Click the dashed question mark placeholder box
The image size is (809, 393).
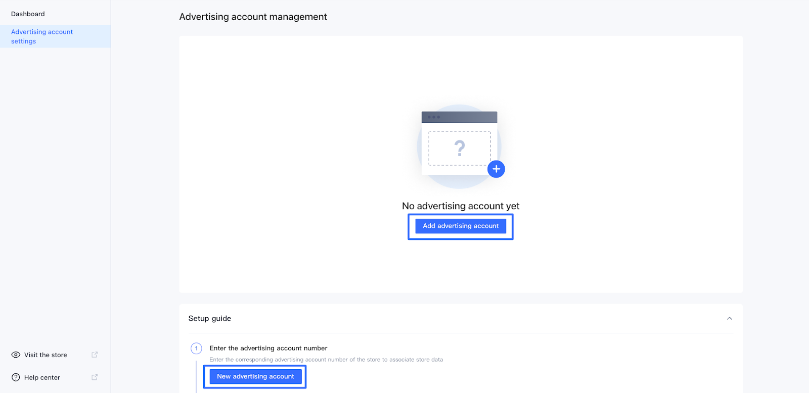pos(459,148)
